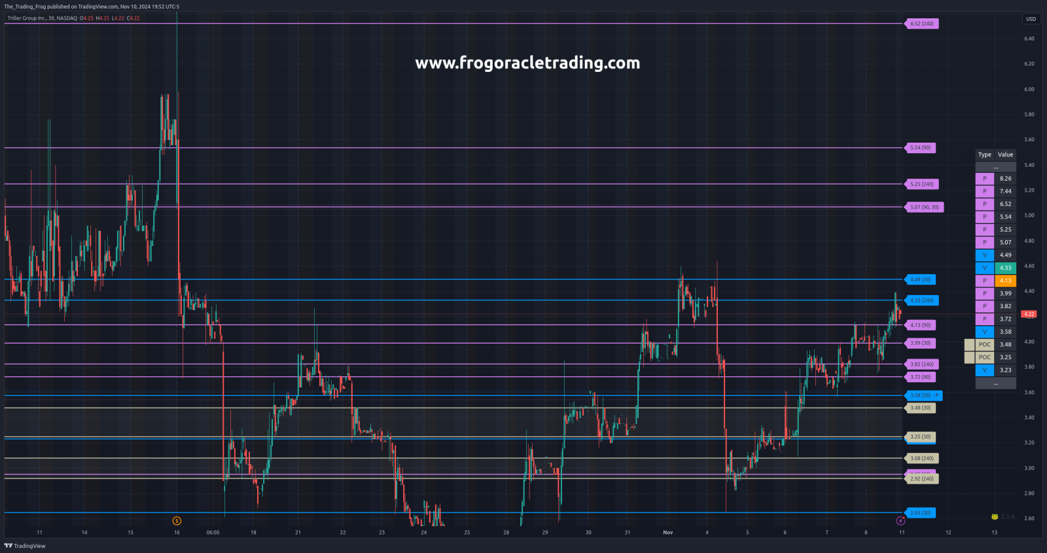The height and width of the screenshot is (553, 1047).
Task: Click the beige 3.48 (30) label
Action: 920,408
